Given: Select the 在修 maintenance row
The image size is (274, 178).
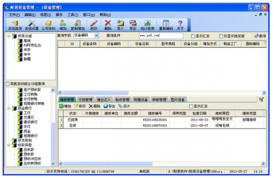Looking at the screenshot, I should pos(162,125).
